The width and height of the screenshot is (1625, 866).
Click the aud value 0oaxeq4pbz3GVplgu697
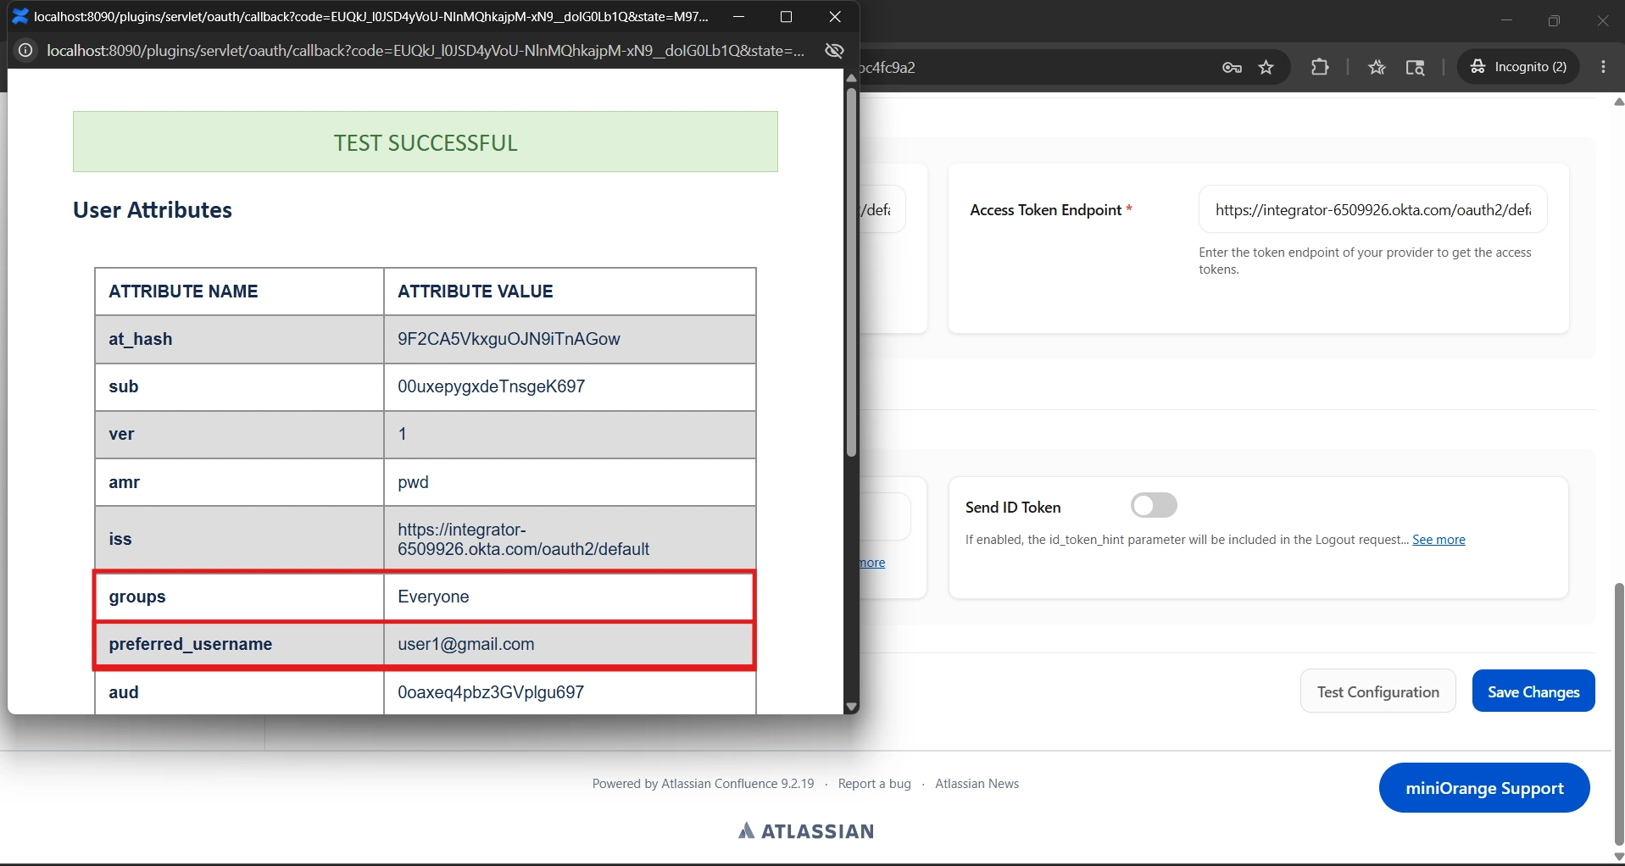(491, 692)
